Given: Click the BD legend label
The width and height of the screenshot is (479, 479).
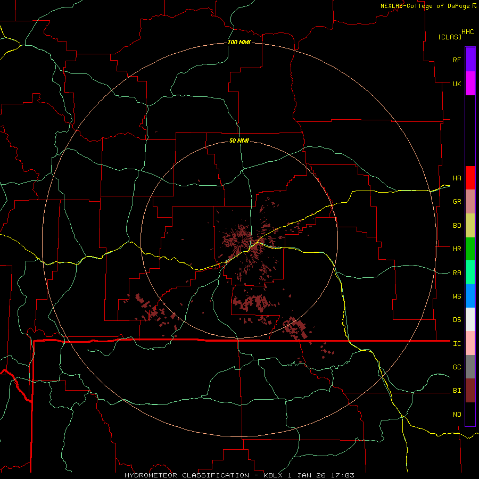Looking at the screenshot, I should coord(457,226).
